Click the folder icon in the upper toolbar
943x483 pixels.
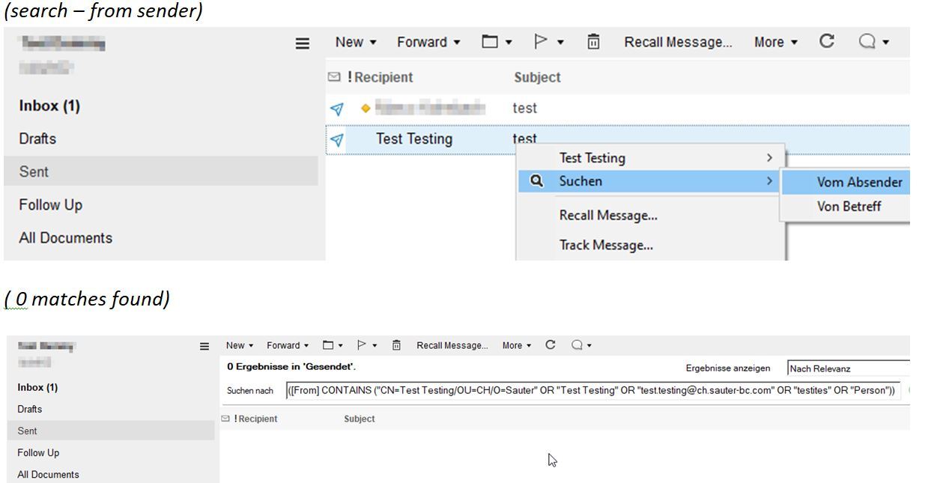(490, 42)
